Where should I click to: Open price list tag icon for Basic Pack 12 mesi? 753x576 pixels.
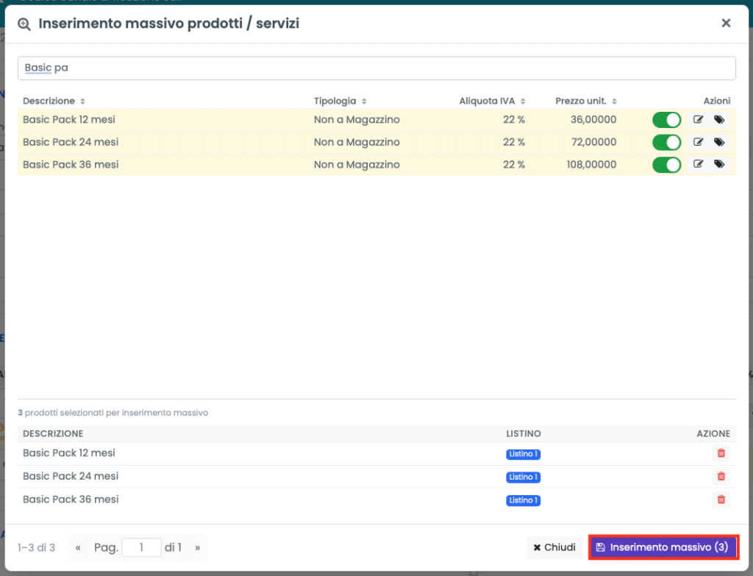click(719, 120)
